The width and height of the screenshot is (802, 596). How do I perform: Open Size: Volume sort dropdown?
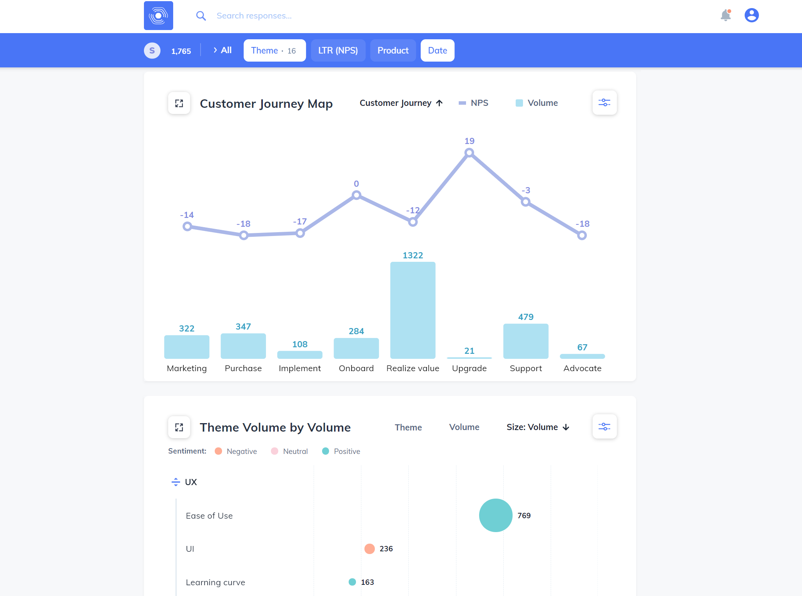pos(538,427)
